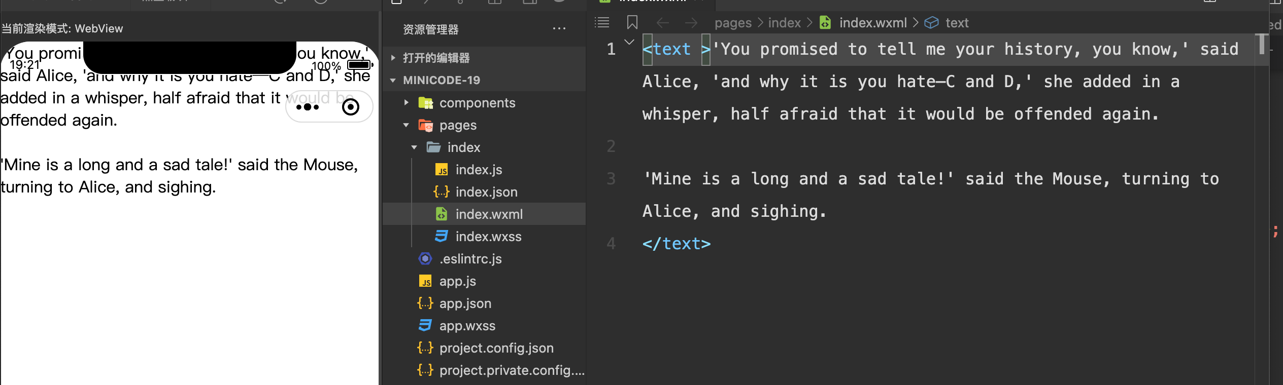Screen dimensions: 1283x385
Task: Tap the capsule close target button
Action: (351, 107)
